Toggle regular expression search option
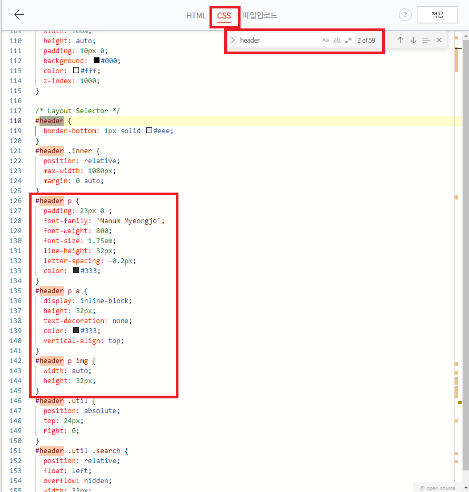Viewport: 469px width, 492px height. [348, 40]
